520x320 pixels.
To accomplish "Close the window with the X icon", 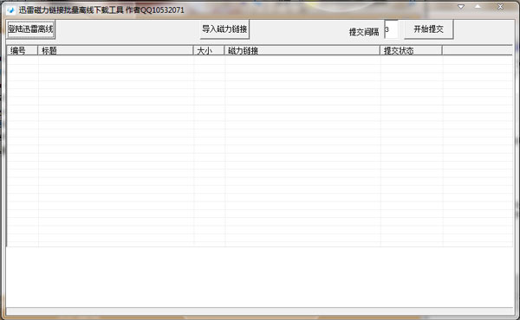I will [x=500, y=7].
